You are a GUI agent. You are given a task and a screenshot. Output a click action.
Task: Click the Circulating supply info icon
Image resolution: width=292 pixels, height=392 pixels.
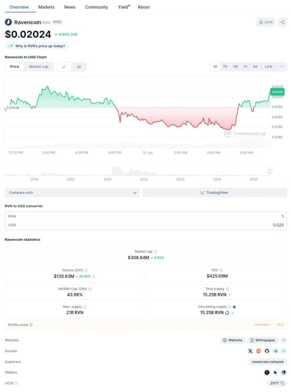click(x=230, y=307)
